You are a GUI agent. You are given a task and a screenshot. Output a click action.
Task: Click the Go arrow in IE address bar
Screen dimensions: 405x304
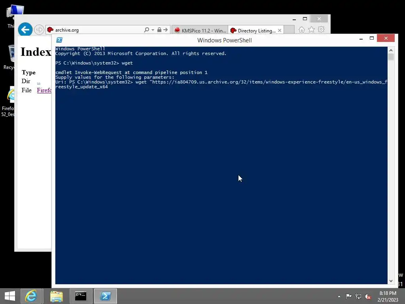[166, 30]
